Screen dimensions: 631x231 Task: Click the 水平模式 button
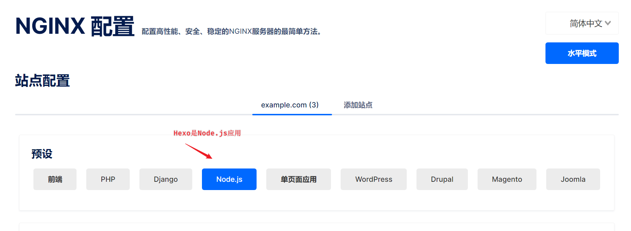click(582, 53)
